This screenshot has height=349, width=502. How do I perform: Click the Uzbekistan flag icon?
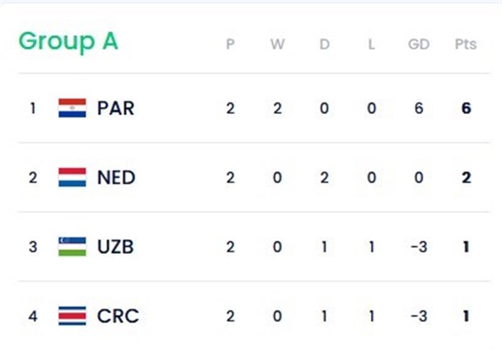tap(72, 246)
